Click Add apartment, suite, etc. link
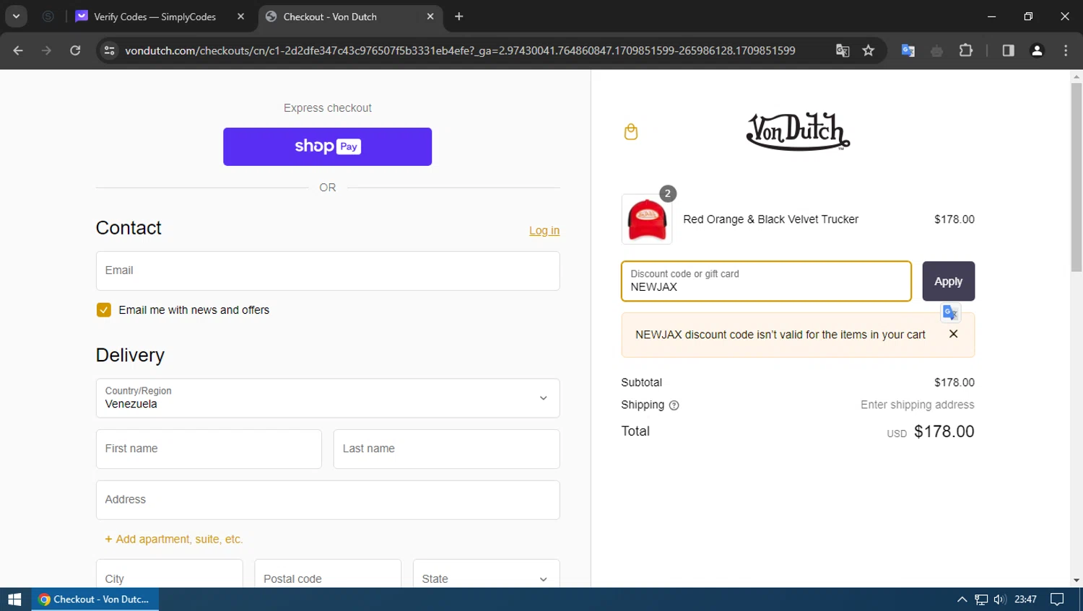The width and height of the screenshot is (1083, 611). tap(174, 540)
